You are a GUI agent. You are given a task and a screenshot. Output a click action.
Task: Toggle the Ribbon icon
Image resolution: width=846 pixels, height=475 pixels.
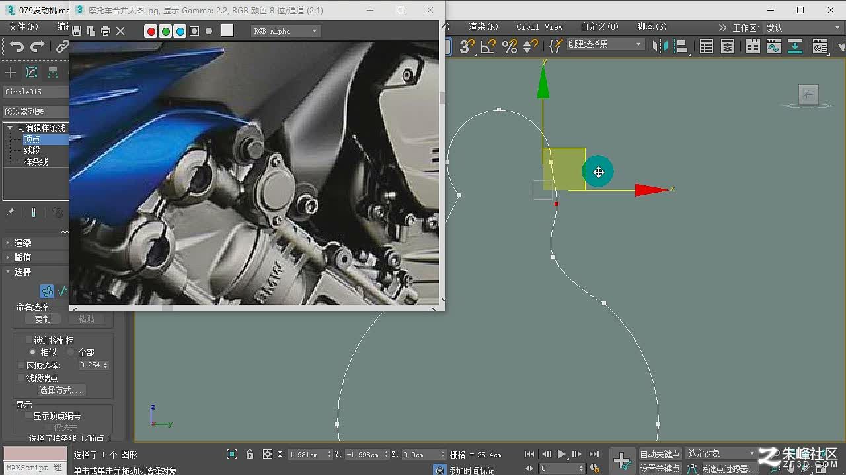(753, 46)
